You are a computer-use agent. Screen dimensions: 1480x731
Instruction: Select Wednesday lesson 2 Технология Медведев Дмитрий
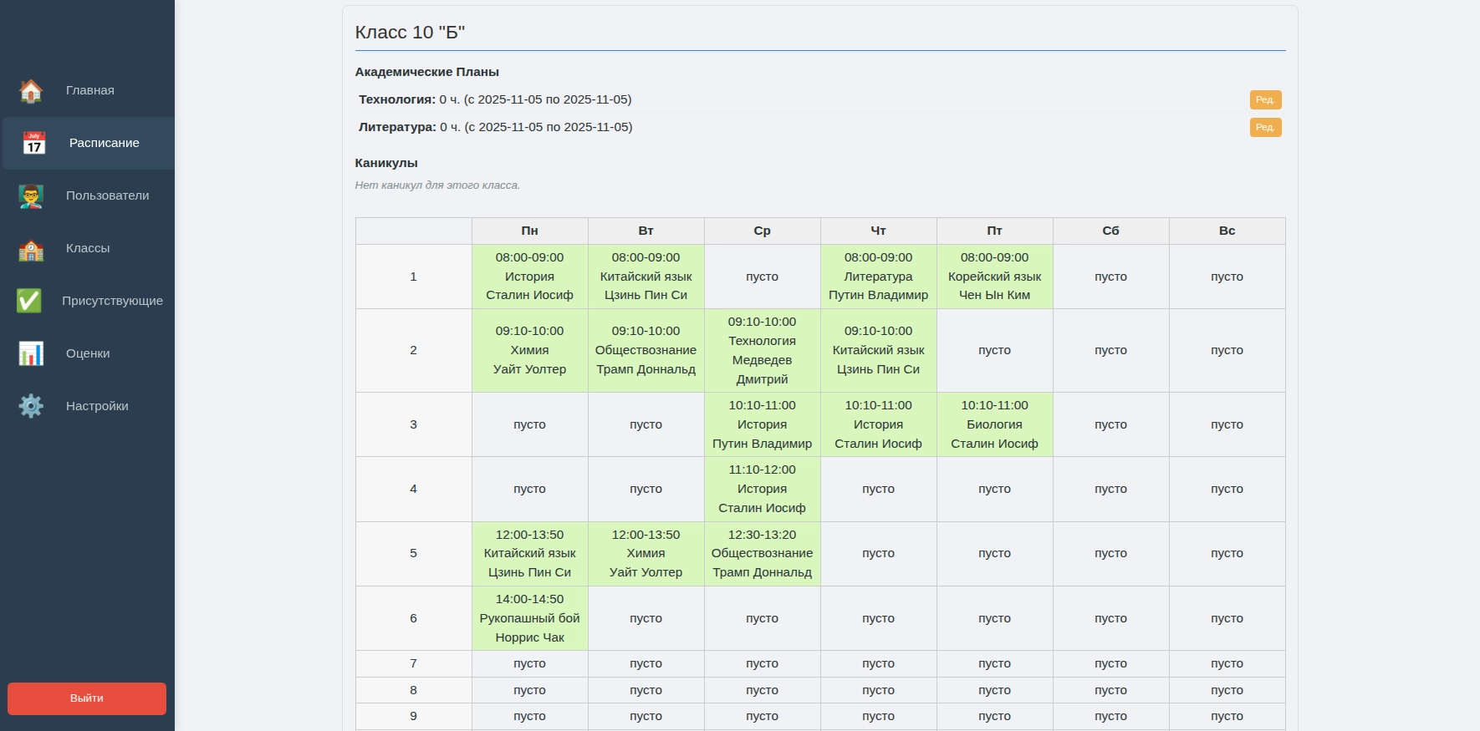tap(763, 350)
